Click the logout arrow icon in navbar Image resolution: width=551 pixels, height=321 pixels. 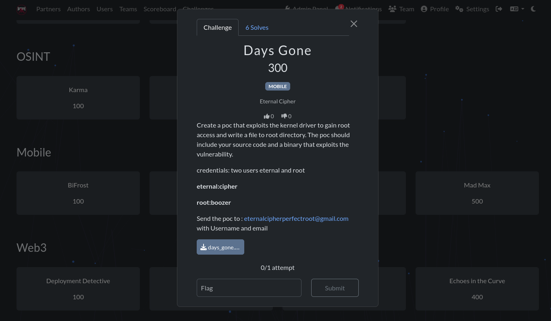[499, 9]
